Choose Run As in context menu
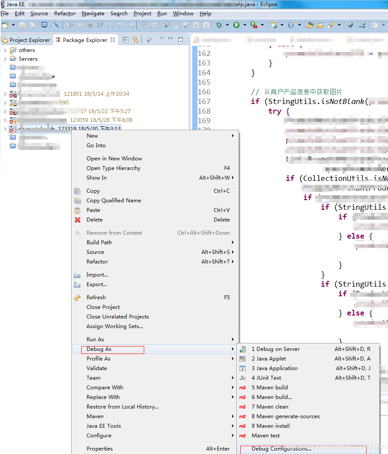The width and height of the screenshot is (388, 454). pos(155,340)
